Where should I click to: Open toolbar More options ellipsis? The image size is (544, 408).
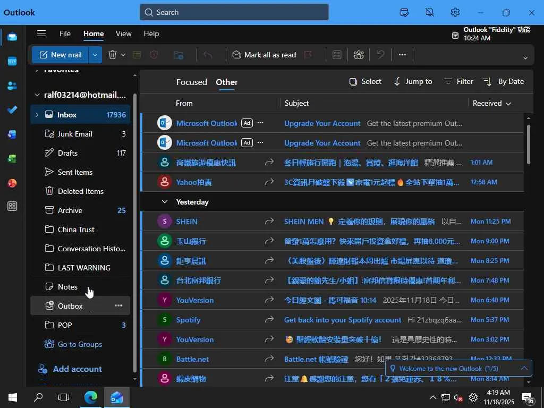(x=402, y=55)
